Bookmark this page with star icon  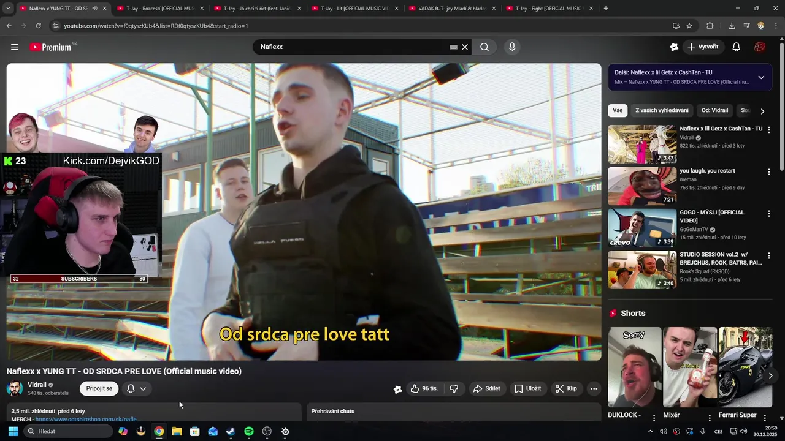pyautogui.click(x=689, y=26)
